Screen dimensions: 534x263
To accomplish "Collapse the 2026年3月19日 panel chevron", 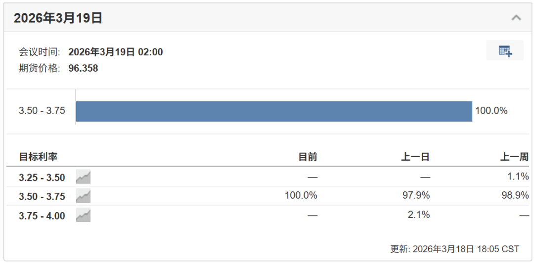I will 516,18.
